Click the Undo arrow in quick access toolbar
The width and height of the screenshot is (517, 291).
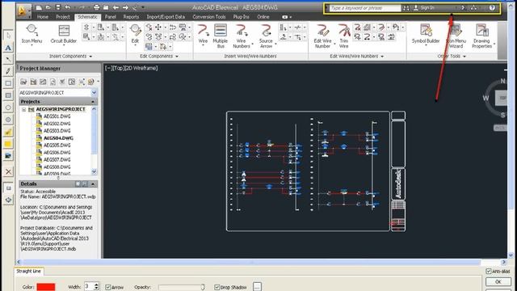pos(68,7)
